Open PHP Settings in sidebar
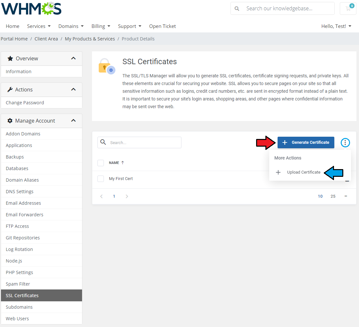 coord(41,272)
